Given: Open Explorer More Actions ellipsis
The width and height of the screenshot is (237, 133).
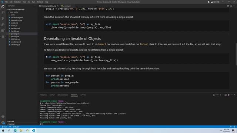Looking at the screenshot, I should (34, 6).
